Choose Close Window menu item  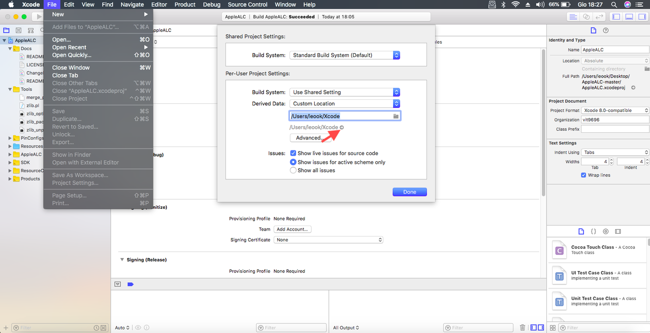pyautogui.click(x=99, y=67)
